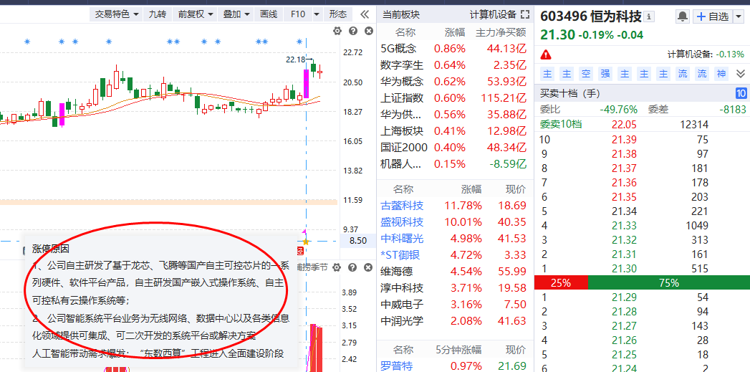Click the highlighted 8.50 price axis label
Screen dimensions: 750x372
(x=357, y=241)
